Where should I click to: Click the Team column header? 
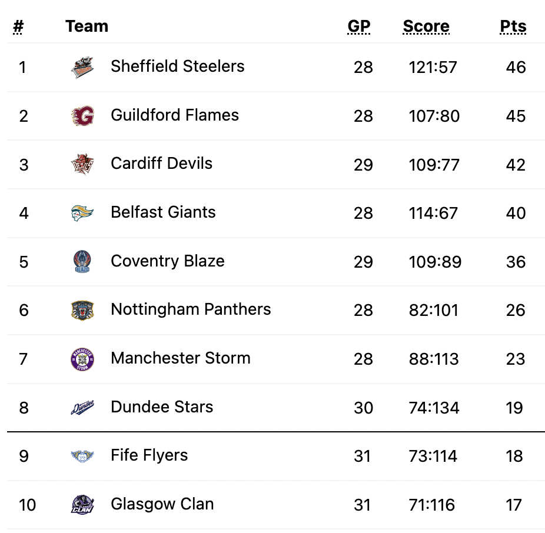click(87, 26)
